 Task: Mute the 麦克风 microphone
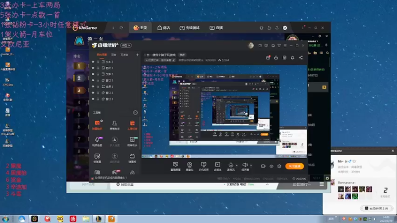point(231,167)
